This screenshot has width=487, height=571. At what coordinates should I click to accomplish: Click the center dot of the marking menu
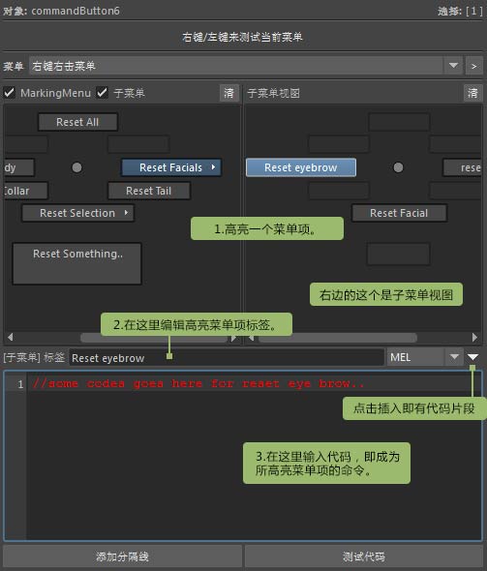(76, 167)
